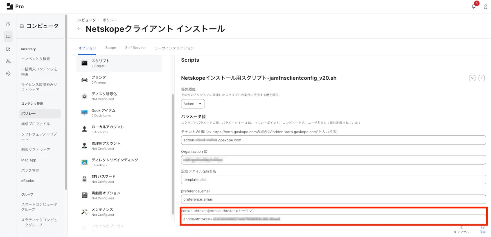Open ソフトウェアアップデート in sidebar
This screenshot has width=491, height=237.
click(39, 136)
